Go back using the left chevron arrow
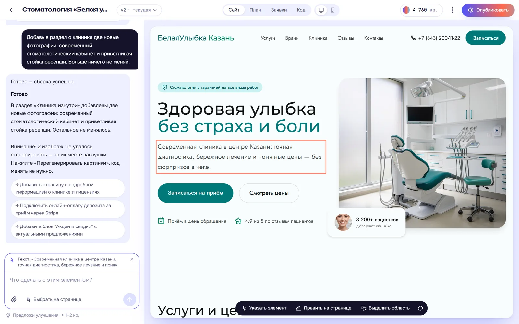The height and width of the screenshot is (324, 519). click(x=11, y=10)
